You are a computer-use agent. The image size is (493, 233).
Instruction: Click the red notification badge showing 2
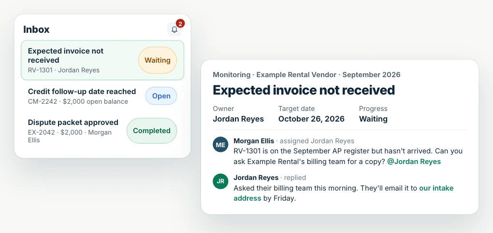[x=180, y=23]
